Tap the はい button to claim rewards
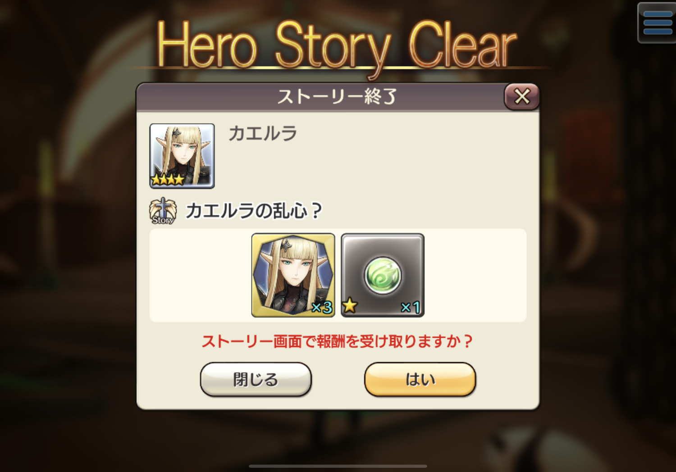The width and height of the screenshot is (676, 472). [x=420, y=379]
